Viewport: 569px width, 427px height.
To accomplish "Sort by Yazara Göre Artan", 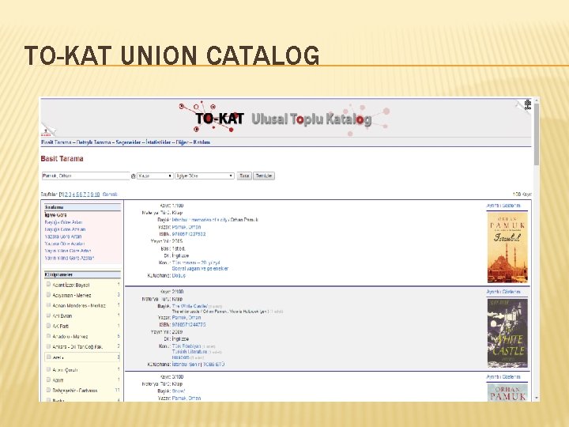I will [x=63, y=236].
